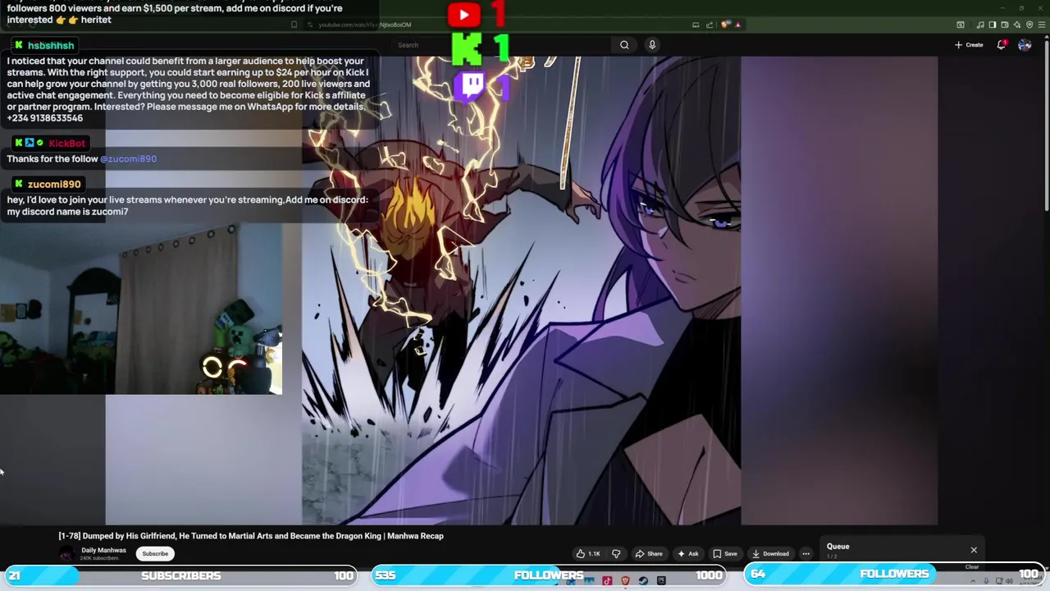Click the hsbshhsh username in chat
Viewport: 1050px width, 591px height.
(51, 46)
